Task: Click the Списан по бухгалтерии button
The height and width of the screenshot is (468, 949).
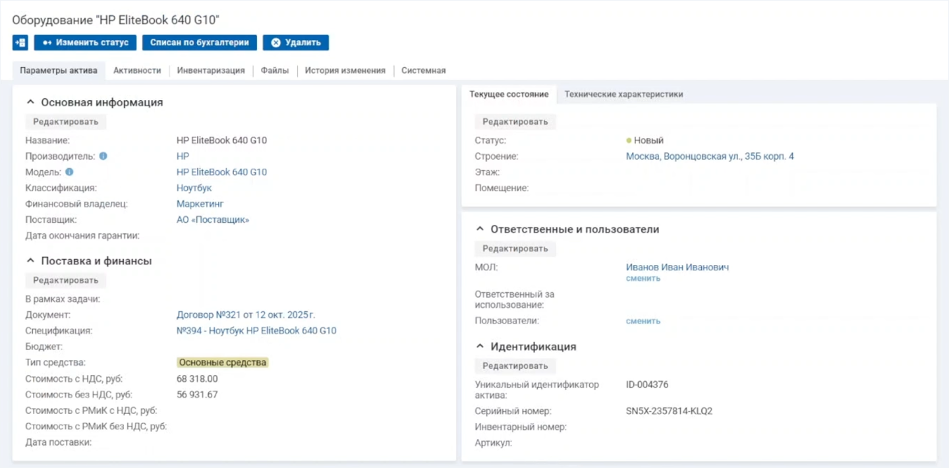Action: point(199,43)
